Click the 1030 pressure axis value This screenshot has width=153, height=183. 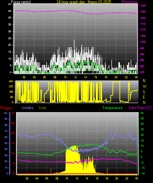click(x=143, y=6)
